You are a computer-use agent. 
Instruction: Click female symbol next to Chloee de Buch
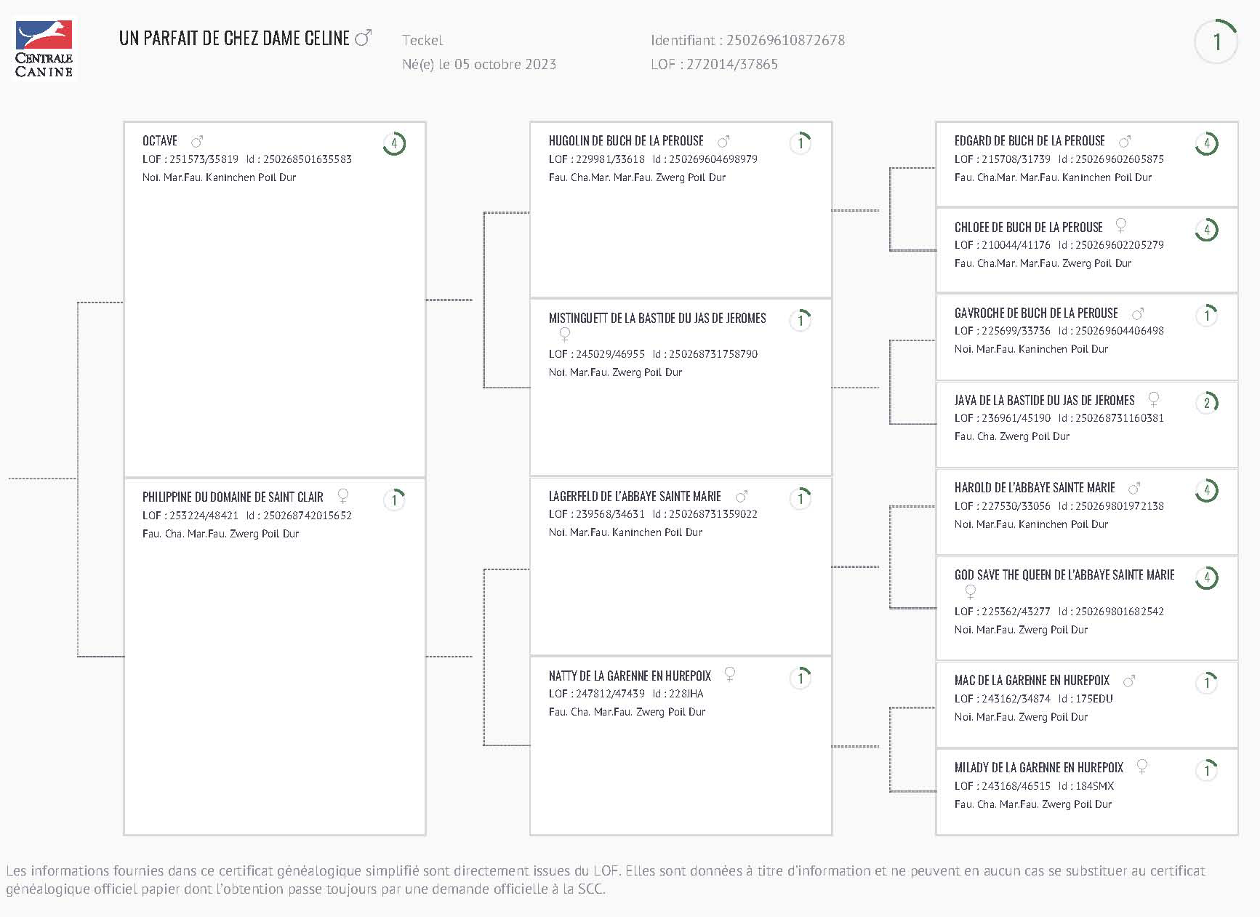(x=1121, y=225)
